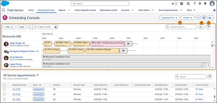Open the user profile avatar
The height and width of the screenshot is (103, 217).
212,4
